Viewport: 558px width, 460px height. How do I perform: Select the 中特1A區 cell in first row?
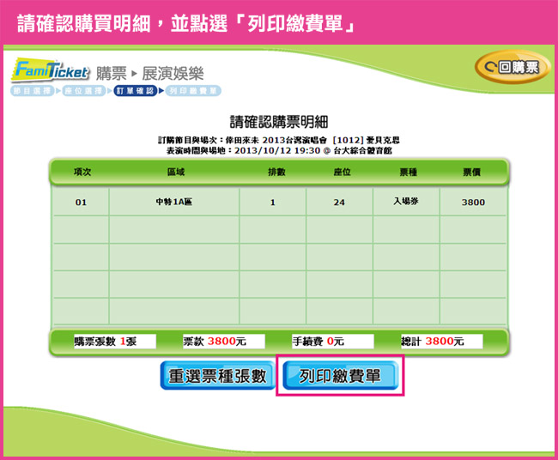tap(174, 203)
